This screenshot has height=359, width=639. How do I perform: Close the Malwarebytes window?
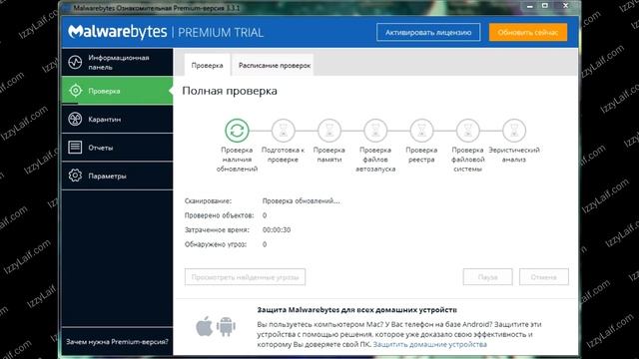[565, 6]
